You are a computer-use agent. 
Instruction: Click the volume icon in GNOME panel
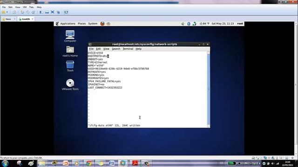[x=183, y=24]
